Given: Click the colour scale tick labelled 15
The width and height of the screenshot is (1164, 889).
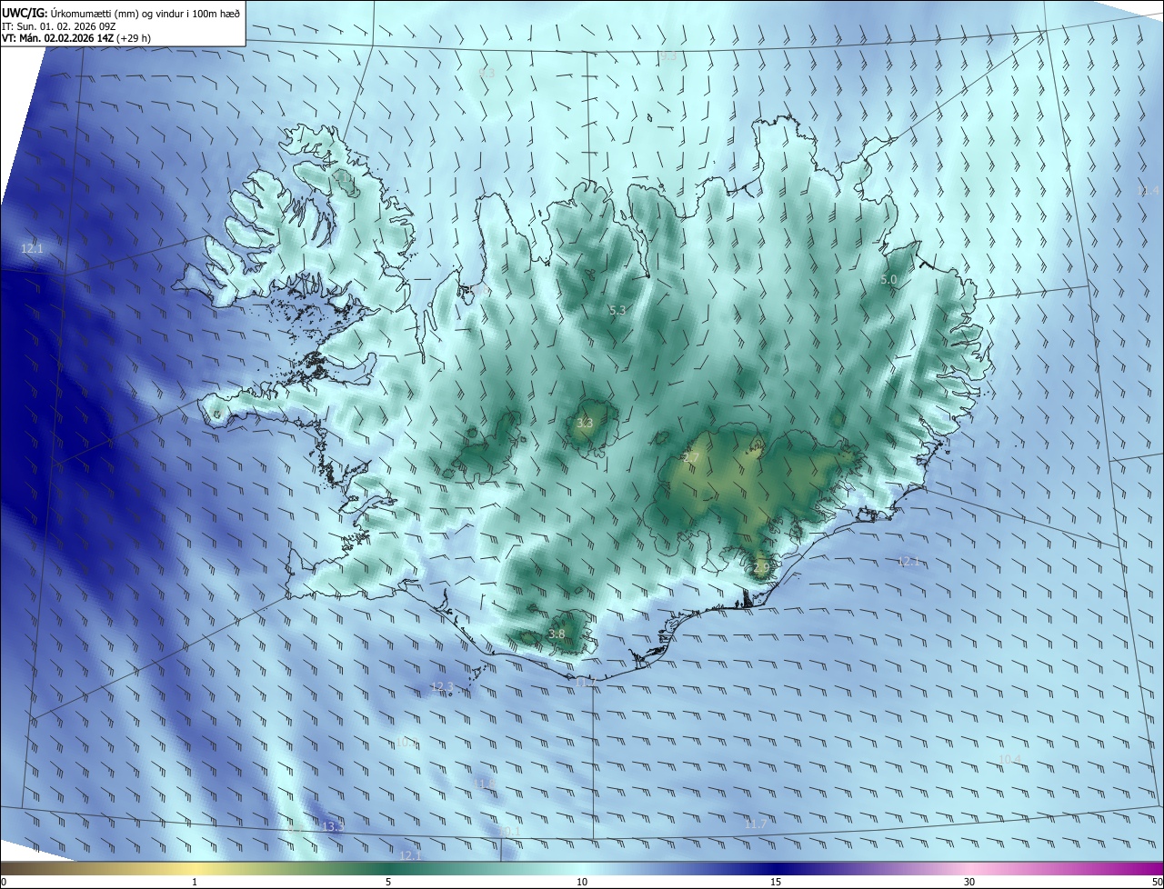Looking at the screenshot, I should pyautogui.click(x=776, y=883).
